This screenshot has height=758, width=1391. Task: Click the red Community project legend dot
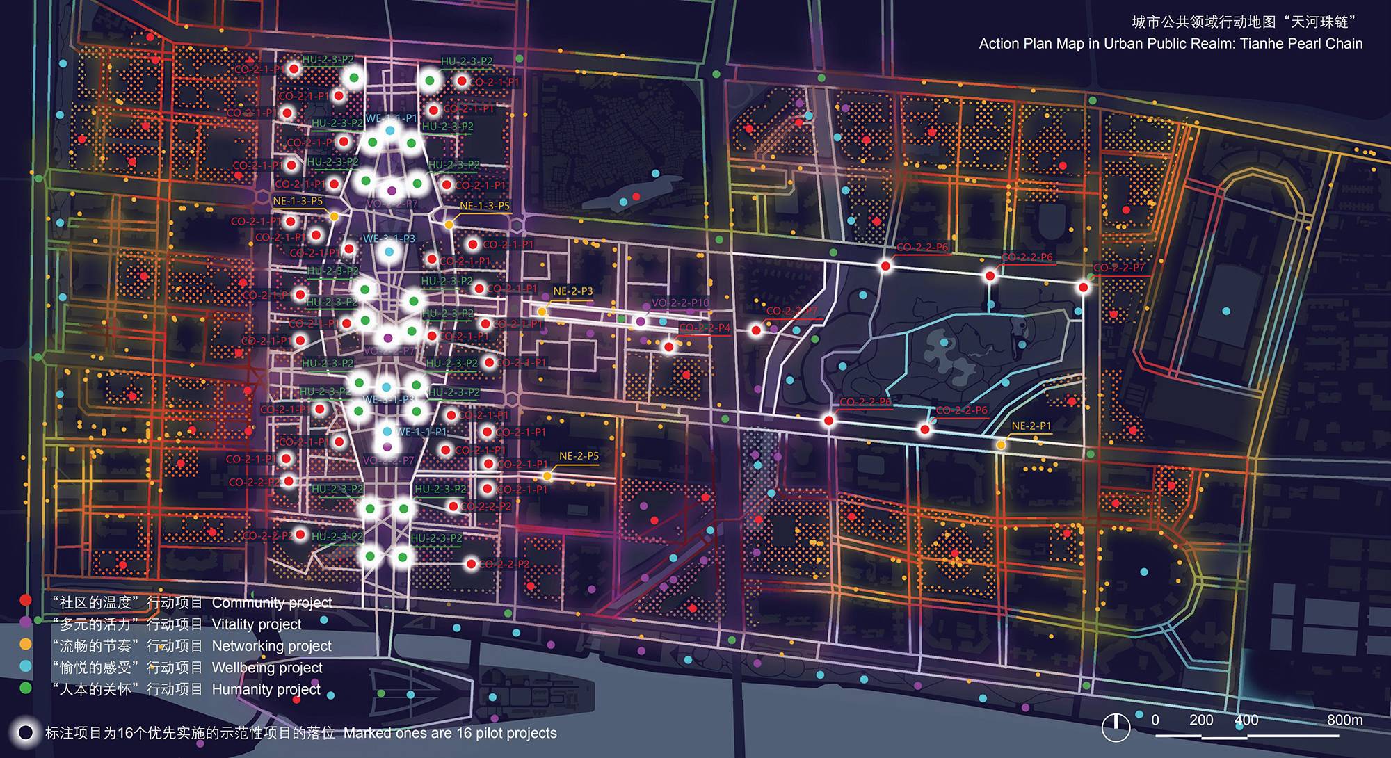tap(26, 600)
